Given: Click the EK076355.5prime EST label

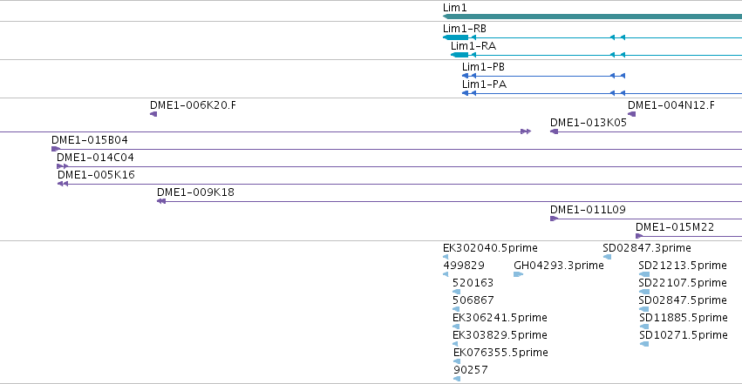Looking at the screenshot, I should pyautogui.click(x=500, y=353).
